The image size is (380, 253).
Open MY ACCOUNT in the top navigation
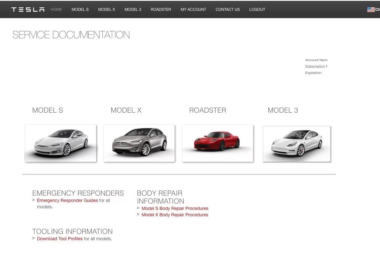point(193,10)
